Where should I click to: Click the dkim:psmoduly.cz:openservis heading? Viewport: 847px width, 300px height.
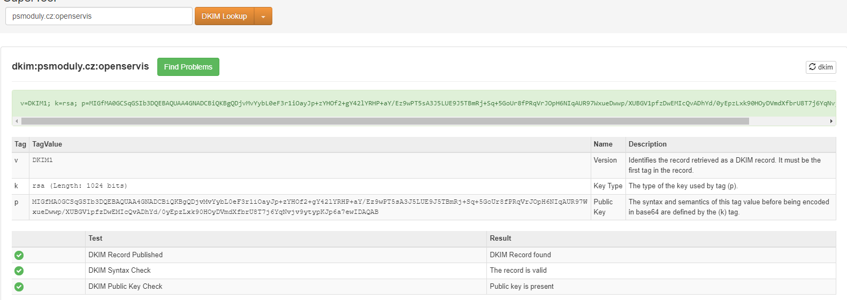pos(80,66)
